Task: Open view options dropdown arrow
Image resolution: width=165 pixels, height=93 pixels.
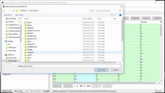Action: coord(115,15)
